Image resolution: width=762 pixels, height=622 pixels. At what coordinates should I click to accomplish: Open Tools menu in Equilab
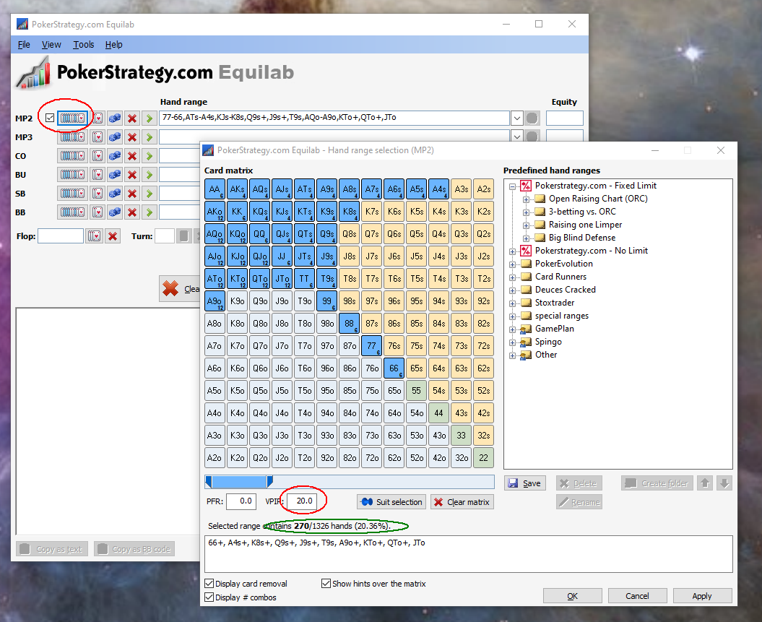[x=84, y=45]
